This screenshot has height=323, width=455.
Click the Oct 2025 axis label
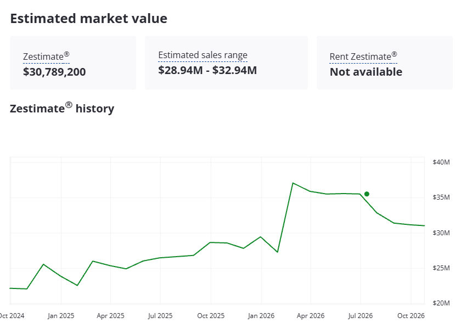pyautogui.click(x=211, y=316)
